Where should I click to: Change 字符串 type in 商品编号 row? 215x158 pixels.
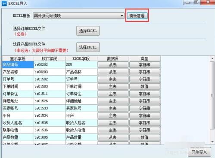(145, 65)
